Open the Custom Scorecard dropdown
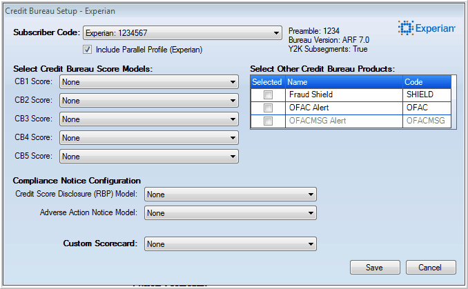The width and height of the screenshot is (468, 289). click(x=231, y=244)
